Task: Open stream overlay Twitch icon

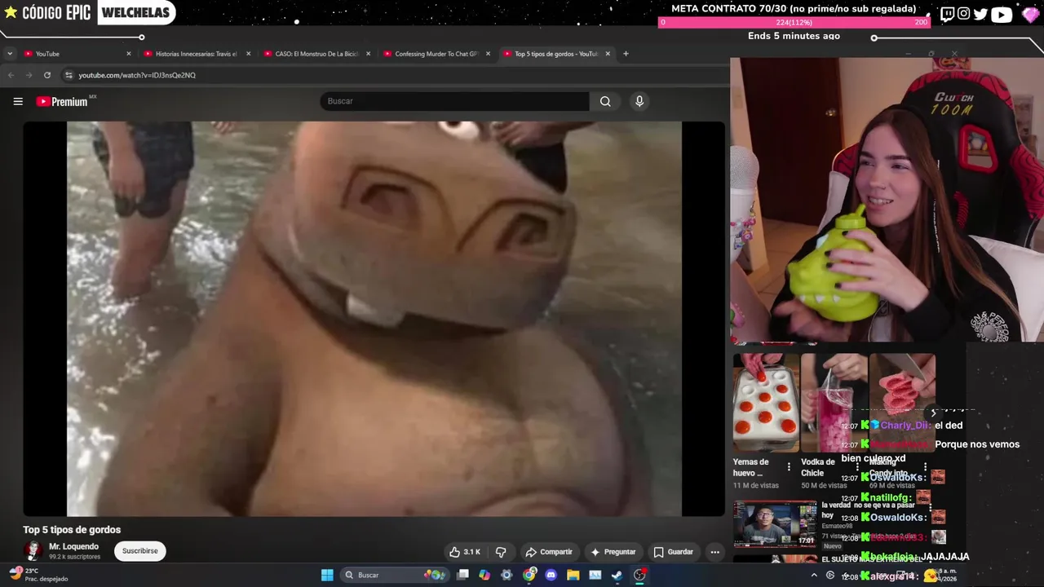Action: (x=947, y=14)
